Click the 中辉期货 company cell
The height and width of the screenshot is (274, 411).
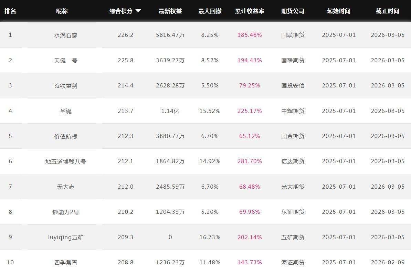tap(293, 111)
